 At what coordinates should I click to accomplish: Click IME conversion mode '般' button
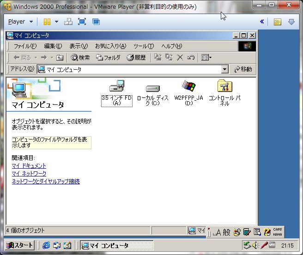(x=226, y=232)
